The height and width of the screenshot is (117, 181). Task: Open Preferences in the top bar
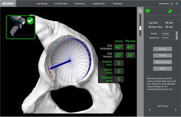[164, 4]
